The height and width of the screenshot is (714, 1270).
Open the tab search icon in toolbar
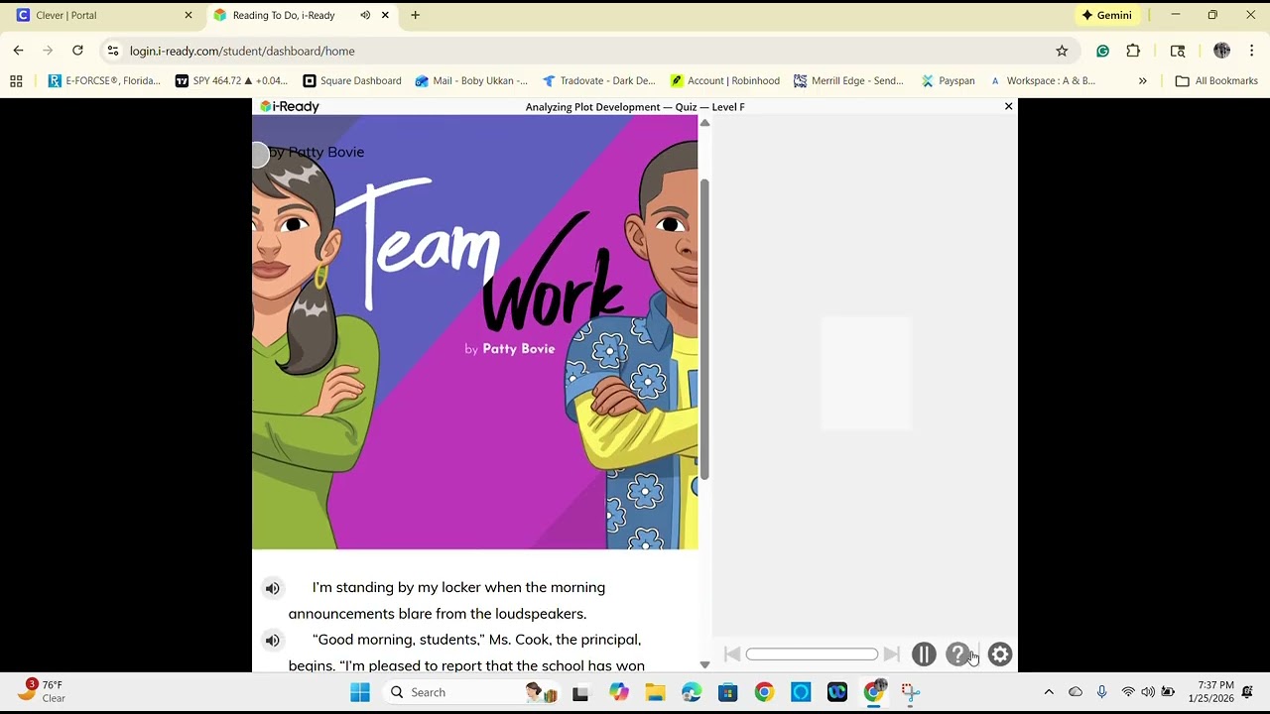[x=1178, y=51]
